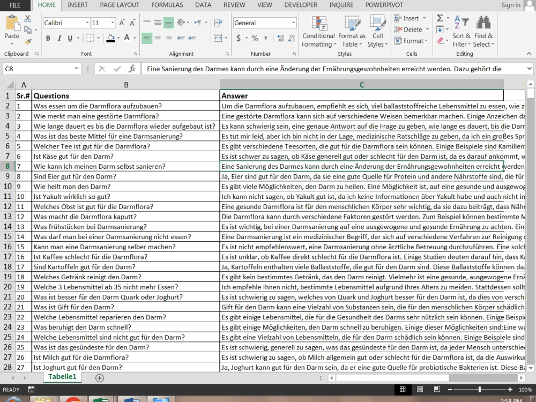Image resolution: width=536 pixels, height=402 pixels.
Task: Click the zoom slider handle
Action: (x=480, y=389)
